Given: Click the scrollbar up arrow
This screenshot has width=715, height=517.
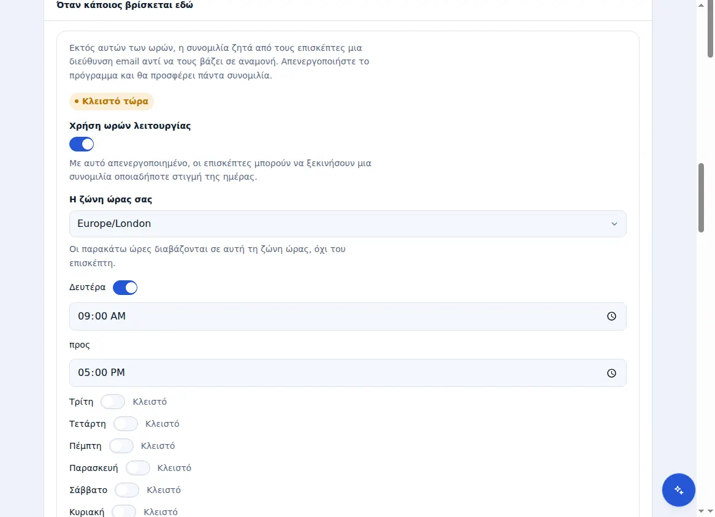Looking at the screenshot, I should pyautogui.click(x=701, y=5).
